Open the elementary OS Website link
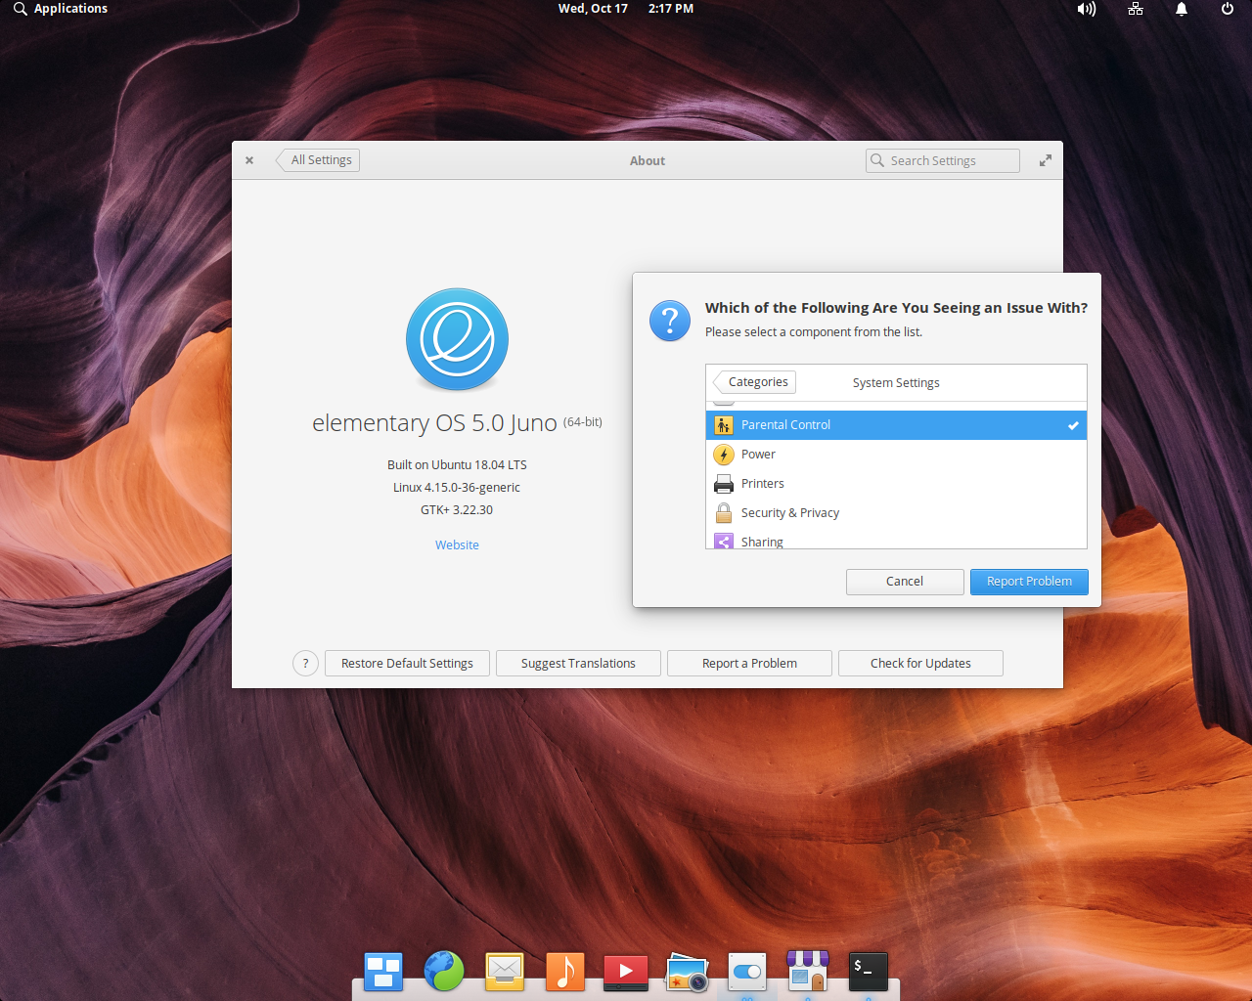Screen dimensions: 1252x1001 (x=457, y=544)
